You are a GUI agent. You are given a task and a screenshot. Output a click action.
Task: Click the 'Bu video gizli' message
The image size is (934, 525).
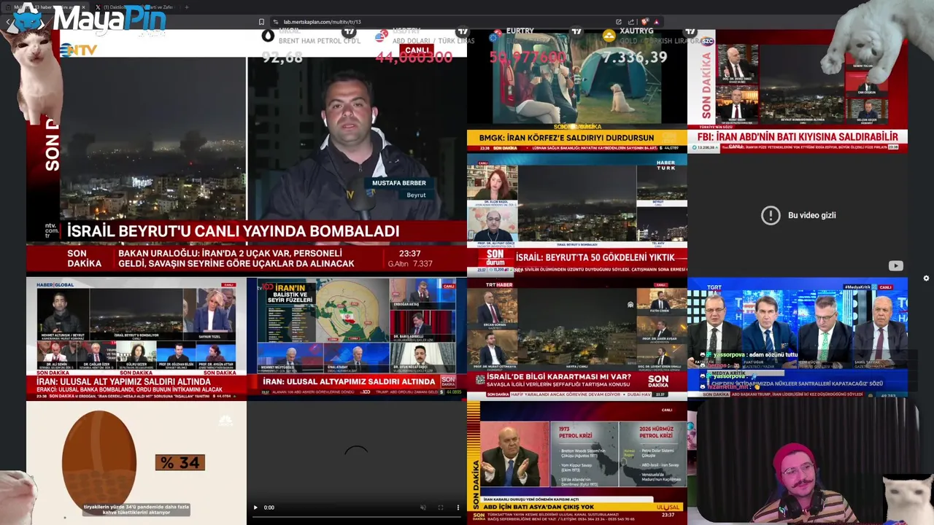pos(811,215)
